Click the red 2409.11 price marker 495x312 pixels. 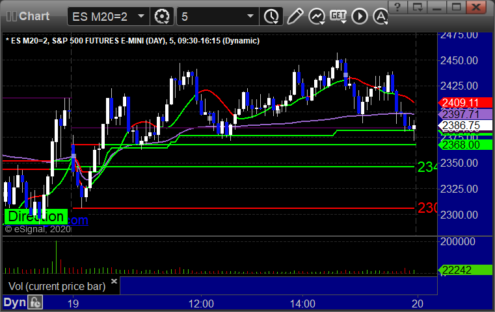click(x=464, y=102)
